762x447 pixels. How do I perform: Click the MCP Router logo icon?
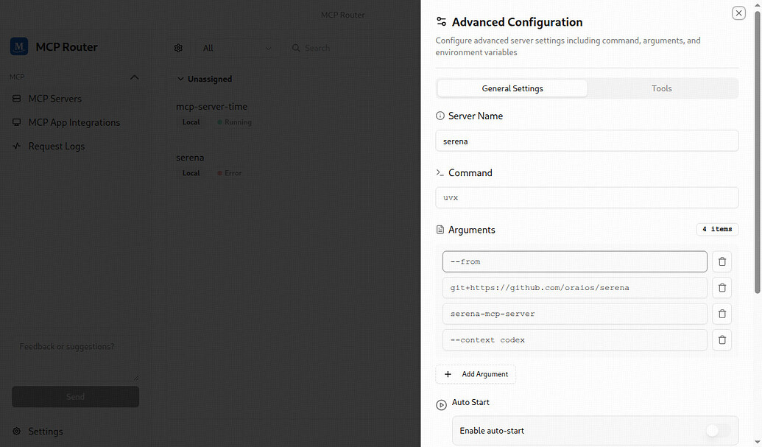coord(19,46)
